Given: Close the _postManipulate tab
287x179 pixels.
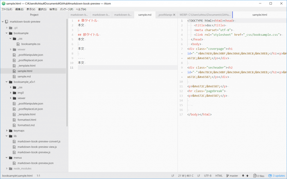Looking at the screenshot, I should [x=174, y=15].
